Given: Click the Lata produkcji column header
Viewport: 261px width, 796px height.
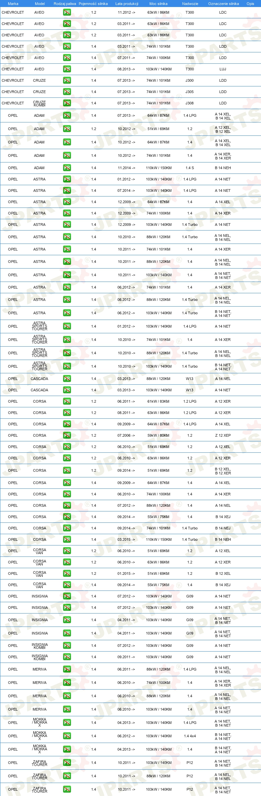Looking at the screenshot, I should pos(127,4).
